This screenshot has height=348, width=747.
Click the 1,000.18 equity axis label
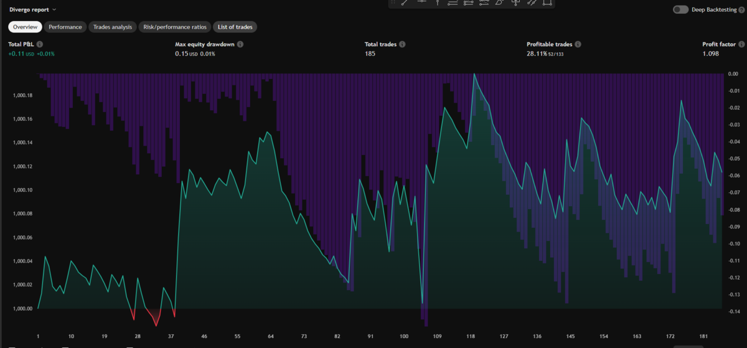pyautogui.click(x=22, y=95)
